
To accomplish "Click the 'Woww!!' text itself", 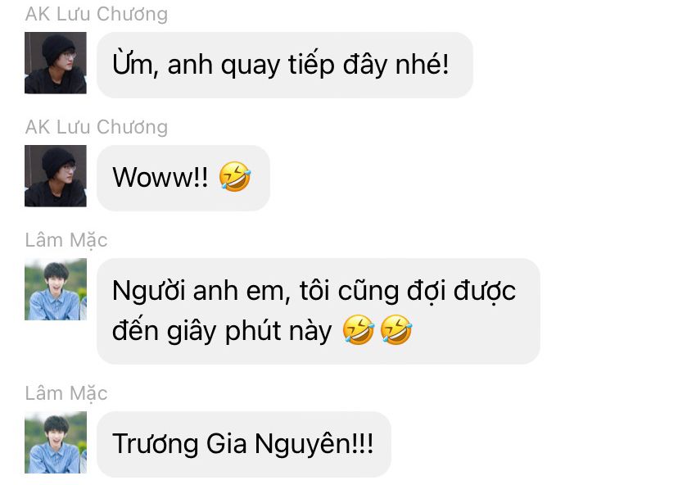I will tap(160, 178).
